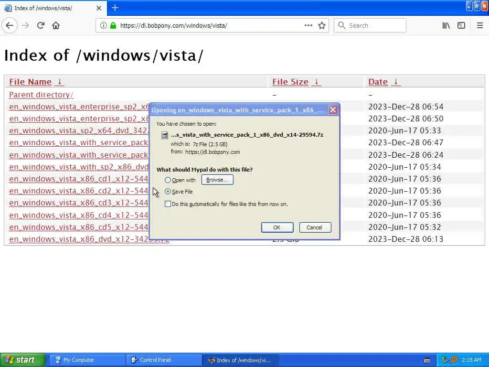Click the 7z file icon in dialog
Viewport: 489px width, 367px height.
165,135
